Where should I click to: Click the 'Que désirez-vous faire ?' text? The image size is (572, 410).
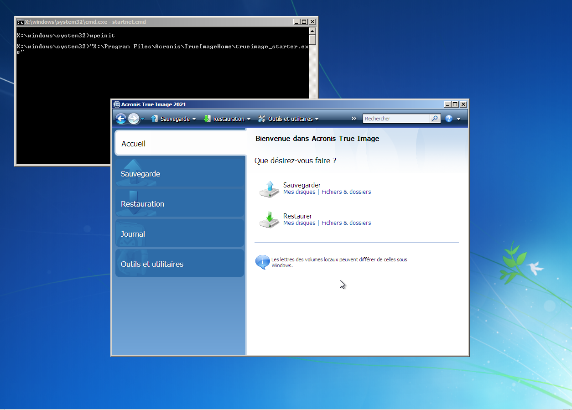[295, 161]
